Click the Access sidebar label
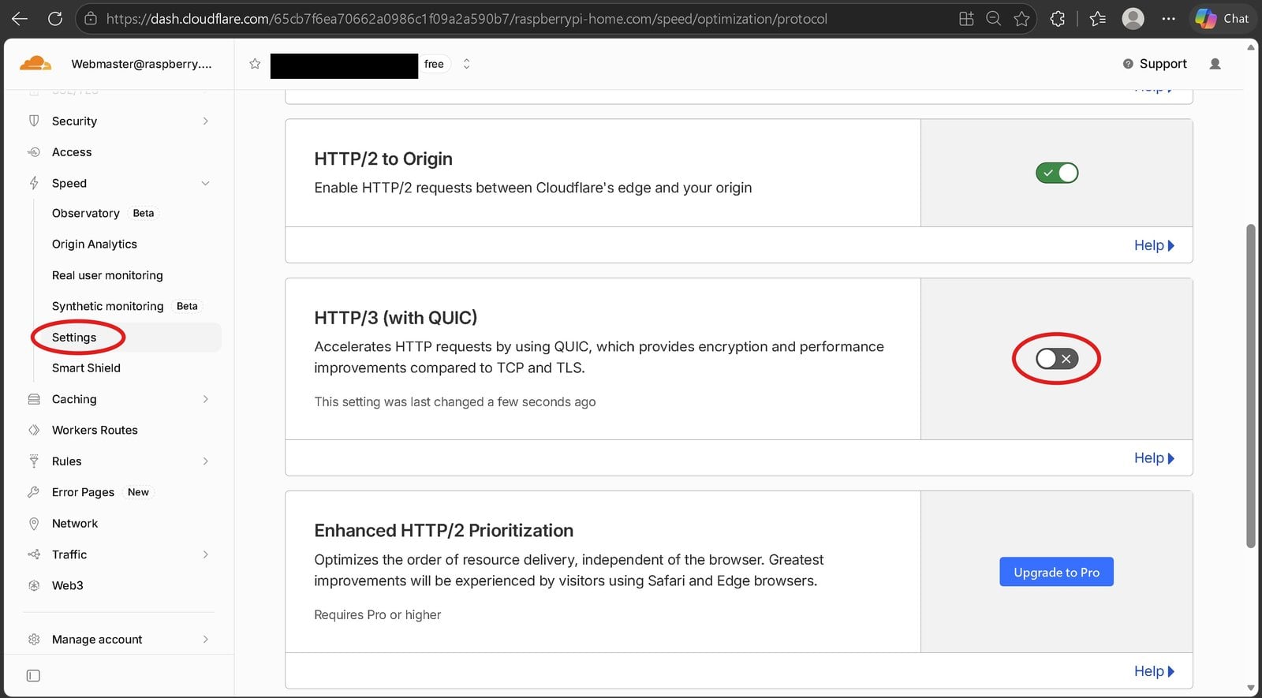The image size is (1262, 698). [x=72, y=152]
